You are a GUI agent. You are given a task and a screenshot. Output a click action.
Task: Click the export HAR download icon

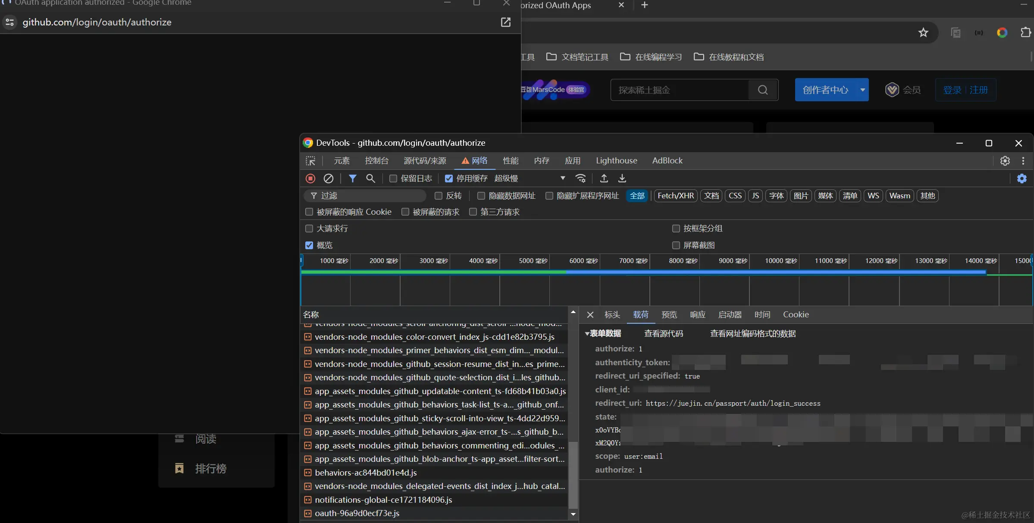tap(622, 178)
